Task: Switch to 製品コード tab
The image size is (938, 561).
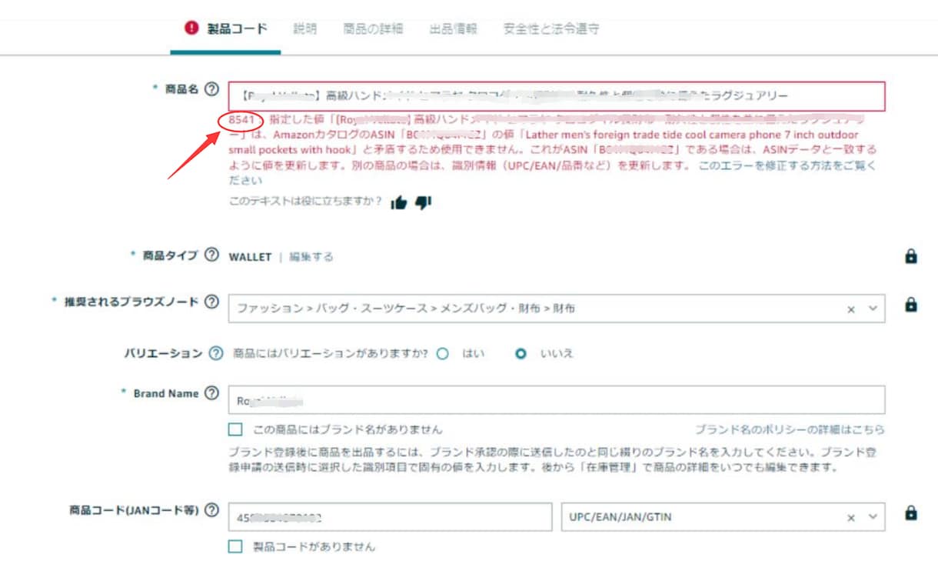Action: point(237,29)
